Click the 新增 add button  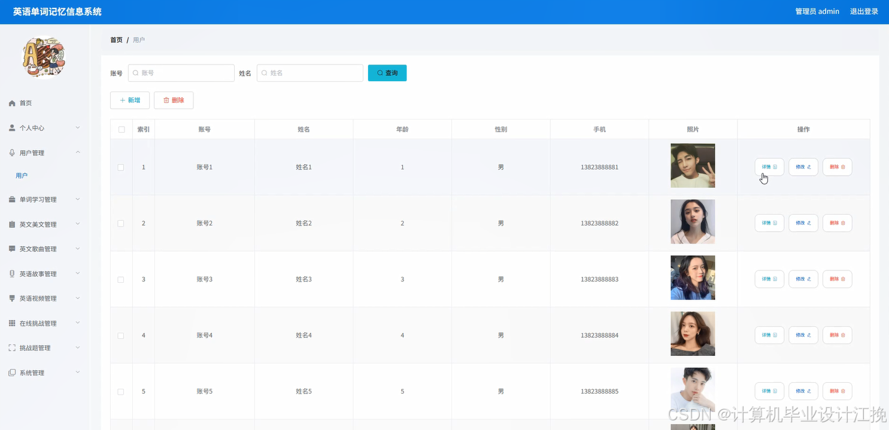[x=130, y=100]
